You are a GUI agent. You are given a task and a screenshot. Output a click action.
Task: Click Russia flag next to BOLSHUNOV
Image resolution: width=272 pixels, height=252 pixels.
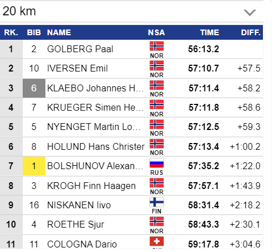(157, 163)
